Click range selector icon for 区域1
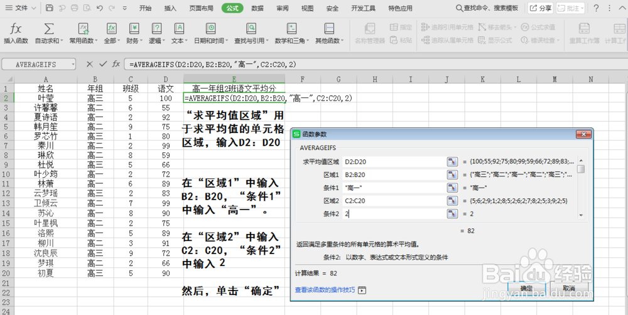 point(452,174)
